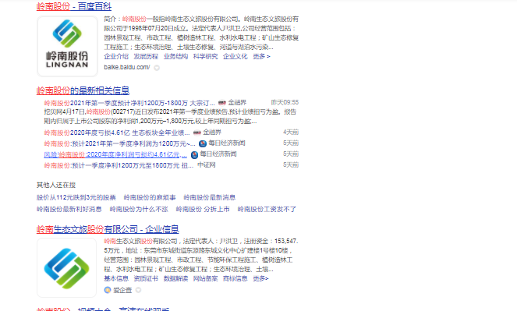Open the 发展历程 sublink
517x311 pixels.
pyautogui.click(x=146, y=56)
